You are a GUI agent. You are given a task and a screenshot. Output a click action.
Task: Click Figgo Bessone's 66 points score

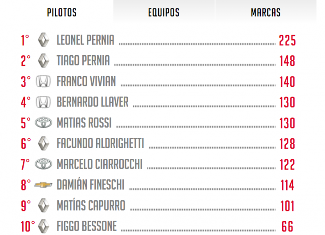[x=287, y=226]
